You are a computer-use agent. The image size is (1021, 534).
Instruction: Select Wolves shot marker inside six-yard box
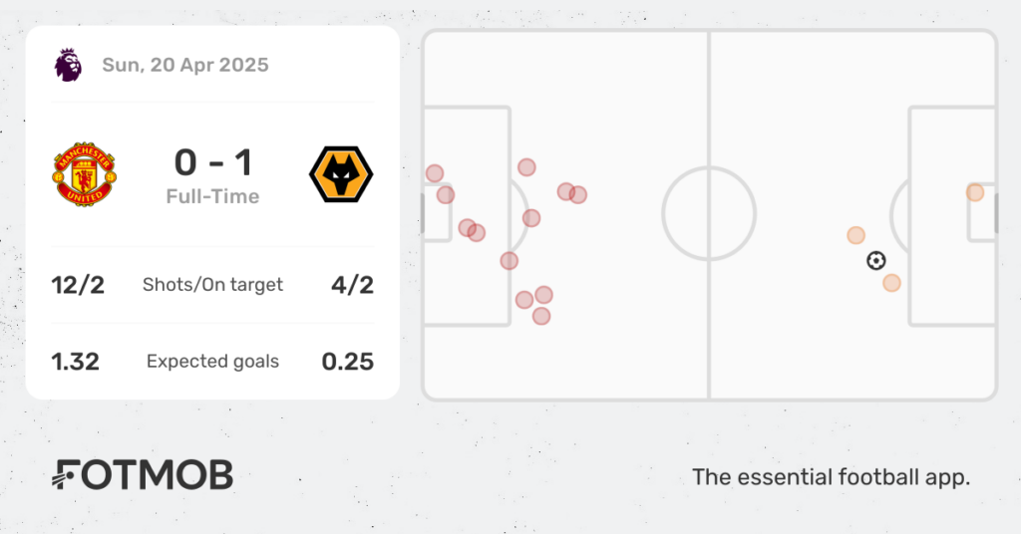975,192
